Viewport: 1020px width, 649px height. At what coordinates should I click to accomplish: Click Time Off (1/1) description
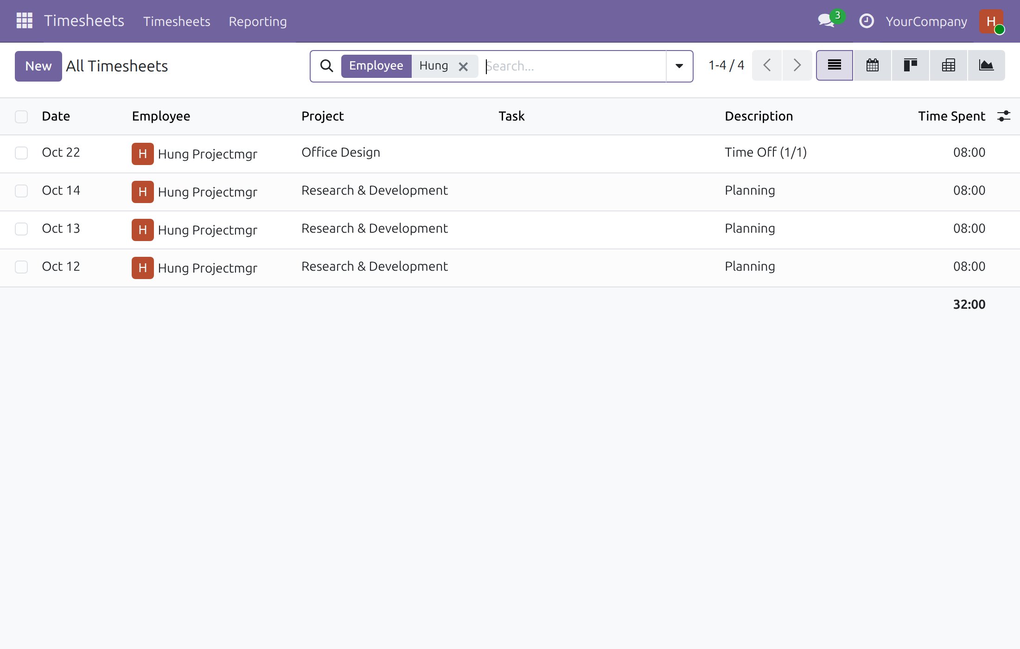(765, 153)
